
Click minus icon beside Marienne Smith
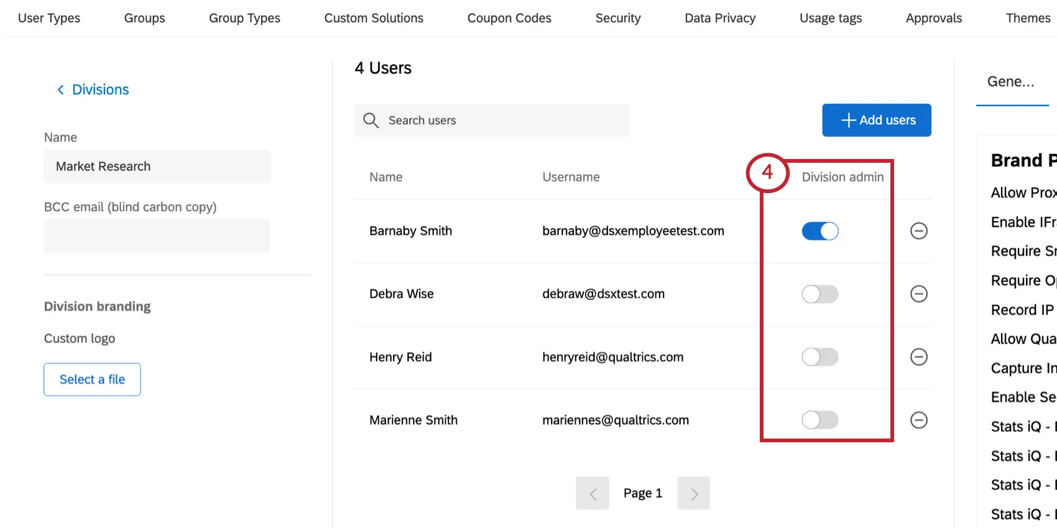(x=918, y=421)
